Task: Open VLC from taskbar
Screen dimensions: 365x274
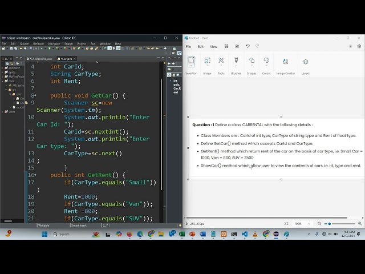Action: point(255,234)
